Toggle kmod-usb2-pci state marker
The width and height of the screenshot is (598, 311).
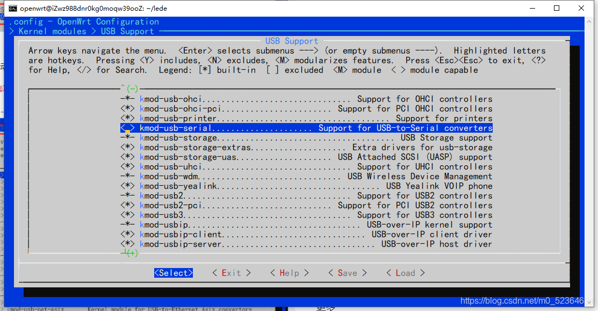127,205
